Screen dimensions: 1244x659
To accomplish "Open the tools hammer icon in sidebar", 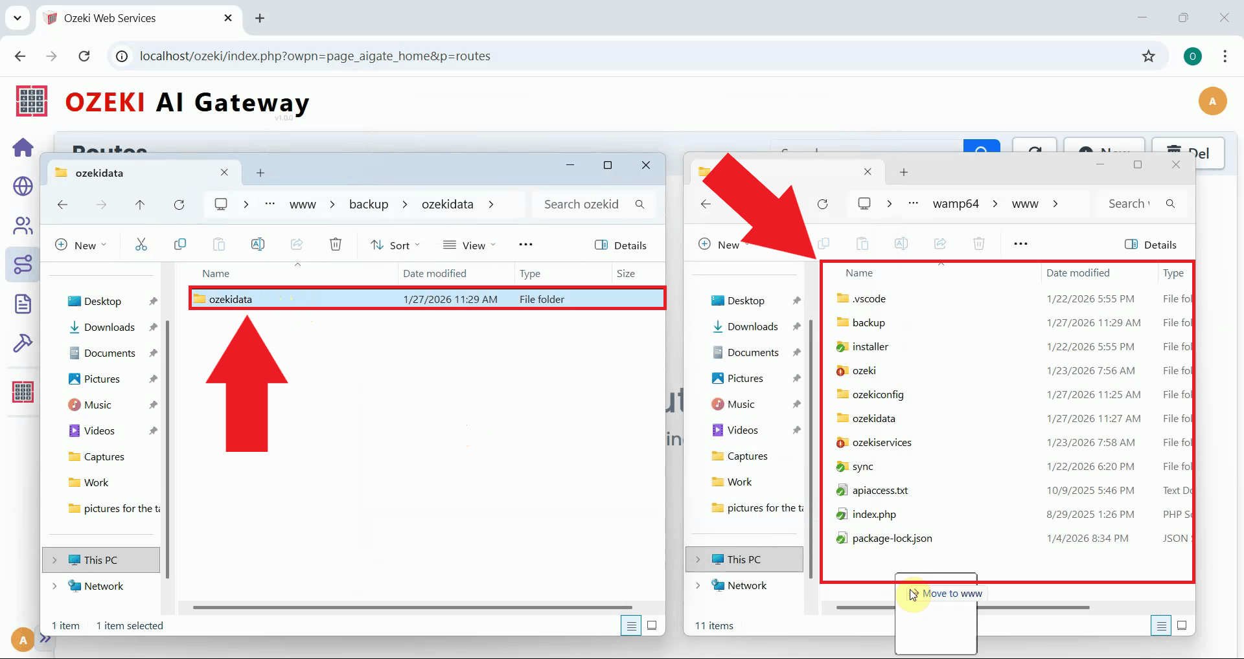I will tap(23, 342).
